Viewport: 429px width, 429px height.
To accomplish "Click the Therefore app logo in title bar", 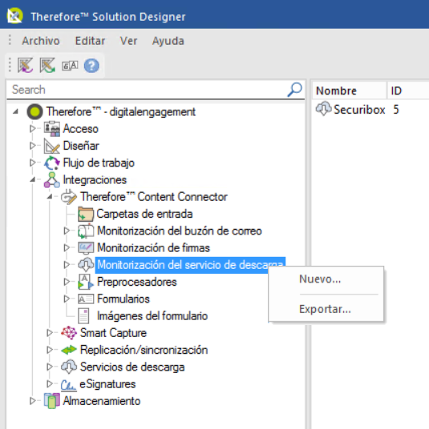I will coord(14,16).
